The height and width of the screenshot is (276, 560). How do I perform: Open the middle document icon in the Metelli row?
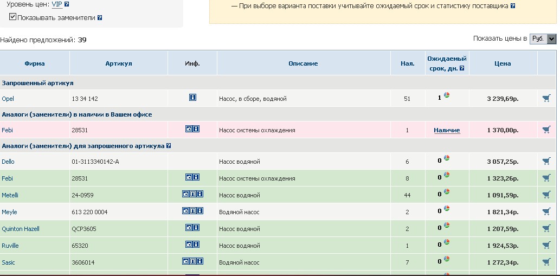(x=192, y=194)
